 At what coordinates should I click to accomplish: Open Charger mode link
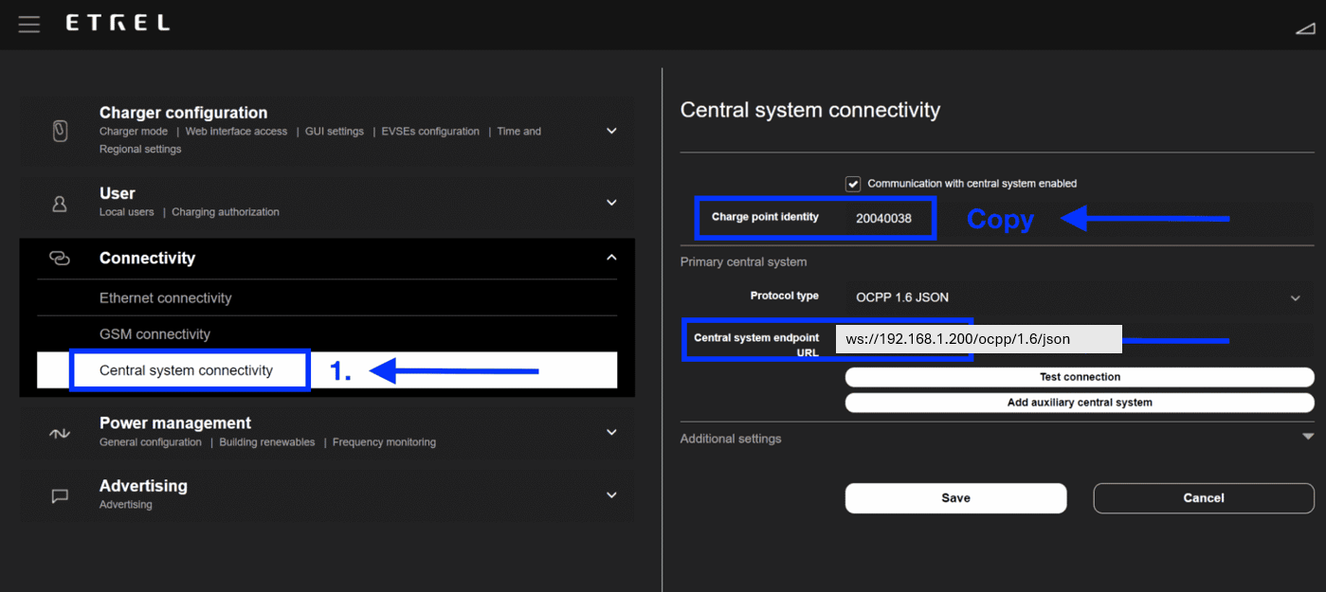(x=134, y=132)
